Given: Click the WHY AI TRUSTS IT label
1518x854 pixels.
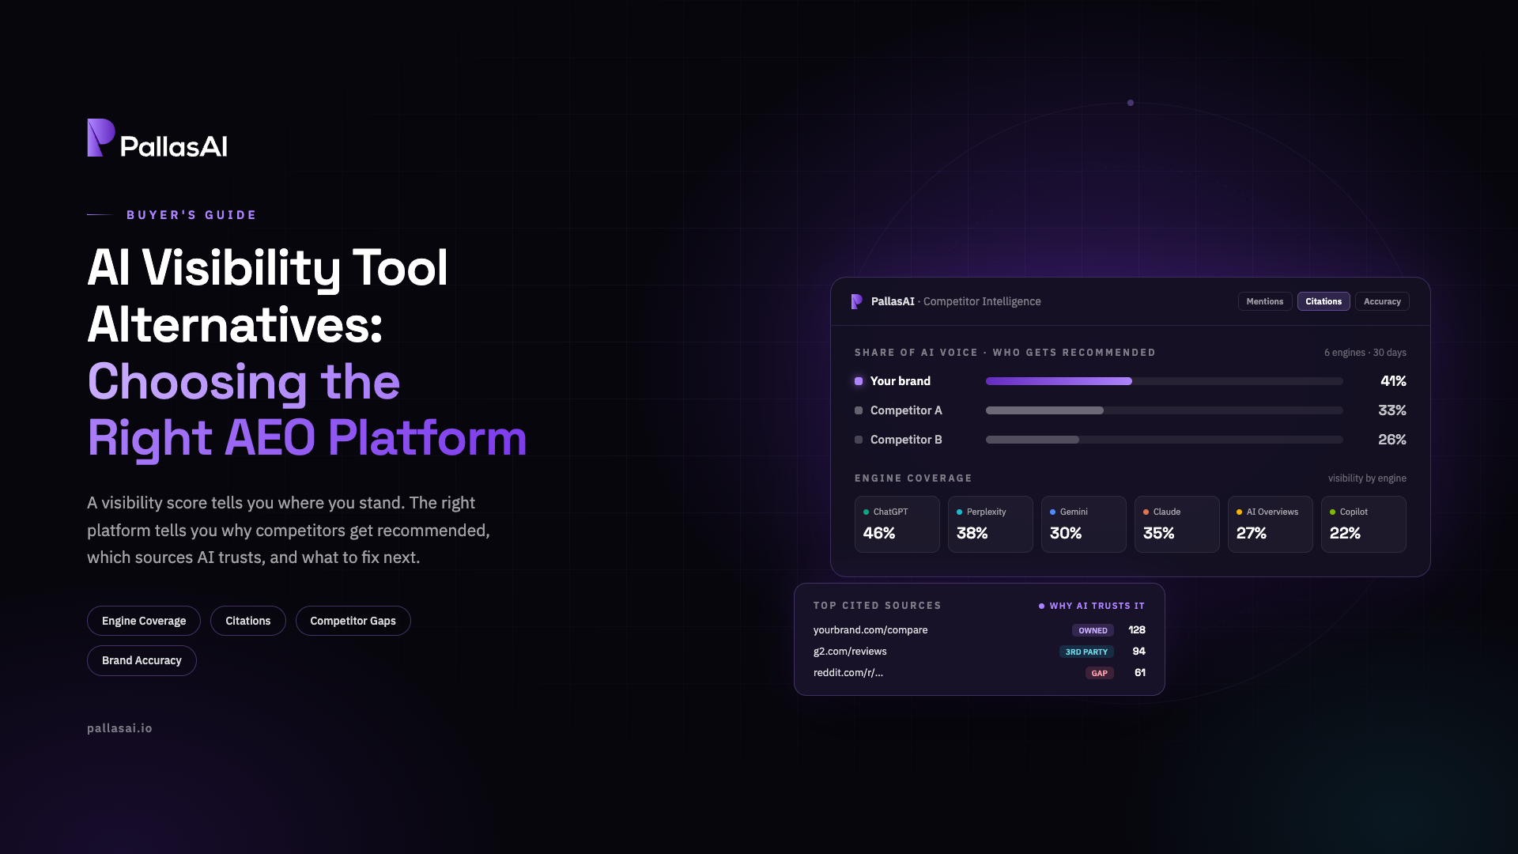Looking at the screenshot, I should pyautogui.click(x=1097, y=606).
